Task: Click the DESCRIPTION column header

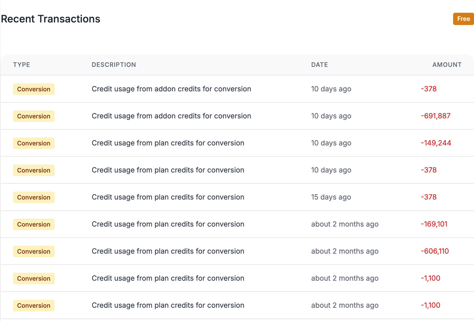Action: (114, 65)
